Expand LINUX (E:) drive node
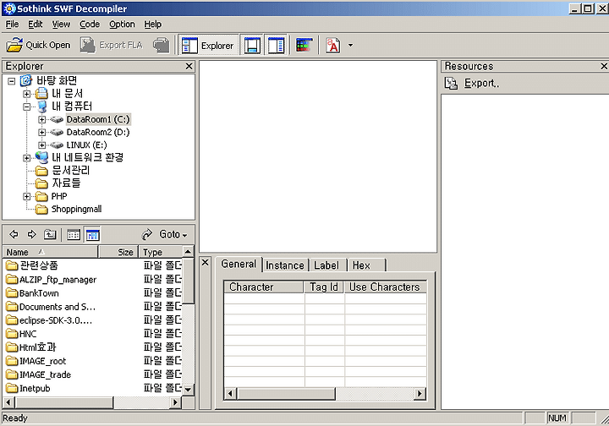Image resolution: width=609 pixels, height=426 pixels. pyautogui.click(x=42, y=145)
